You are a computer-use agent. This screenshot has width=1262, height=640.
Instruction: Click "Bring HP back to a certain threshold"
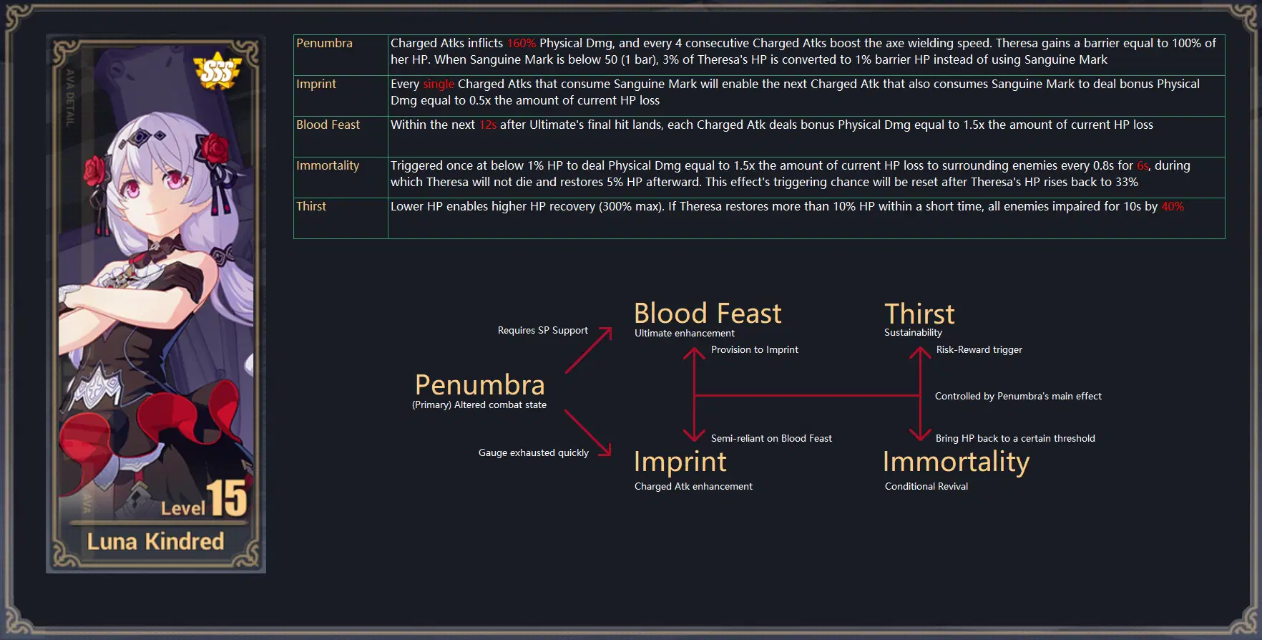click(1015, 438)
